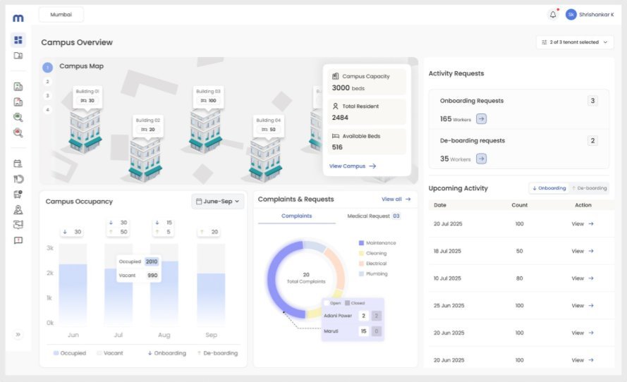
Task: Click the 'm' logo in the sidebar
Action: pos(18,18)
